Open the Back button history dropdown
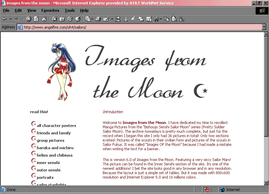This screenshot has height=194, width=269. (10, 19)
